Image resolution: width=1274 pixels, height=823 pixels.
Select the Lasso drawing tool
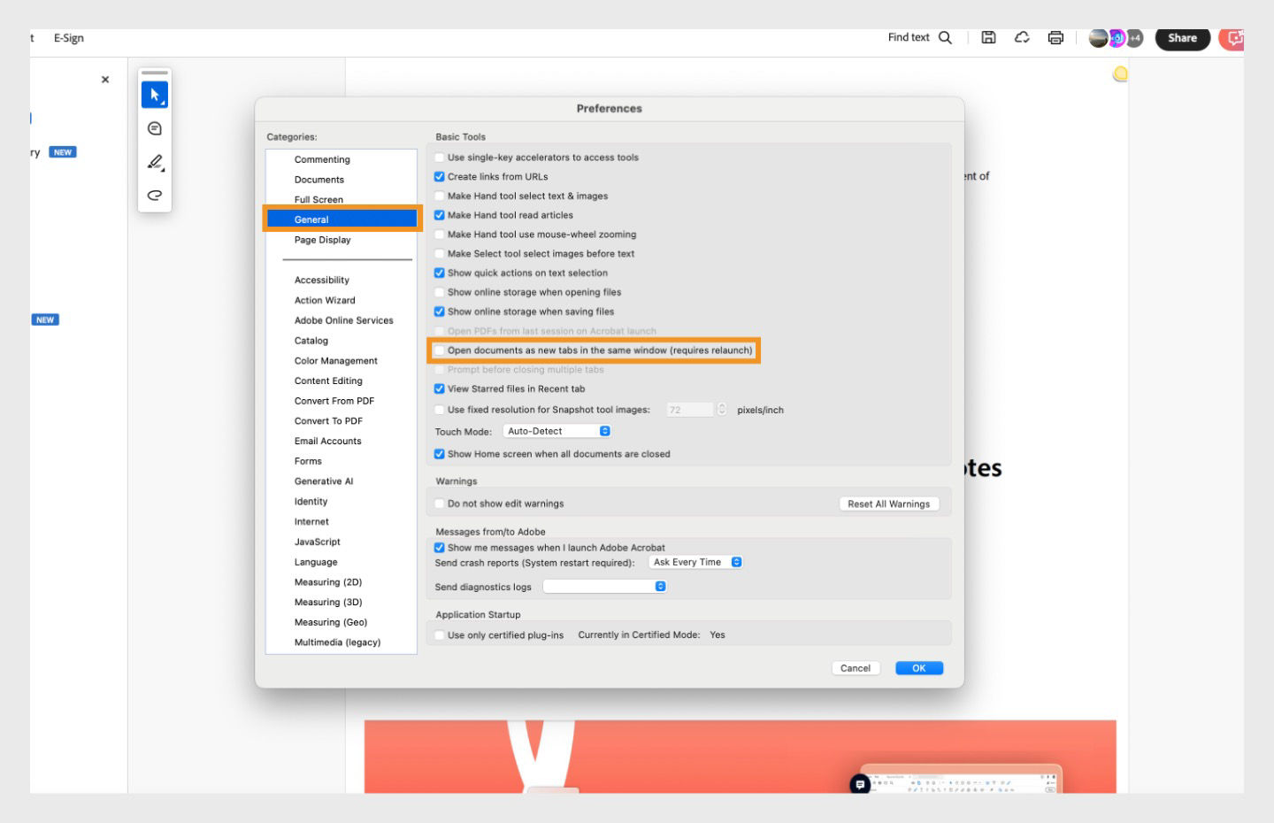[155, 195]
